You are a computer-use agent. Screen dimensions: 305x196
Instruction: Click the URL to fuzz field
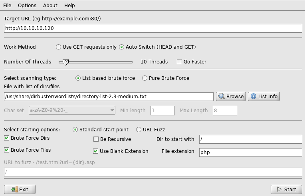[x=153, y=172]
